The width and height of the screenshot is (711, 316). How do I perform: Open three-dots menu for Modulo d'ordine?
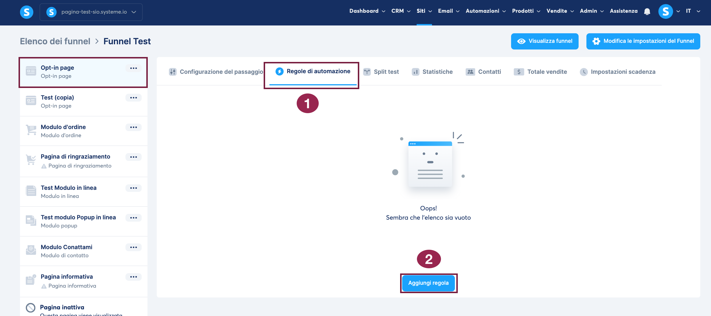click(x=133, y=127)
